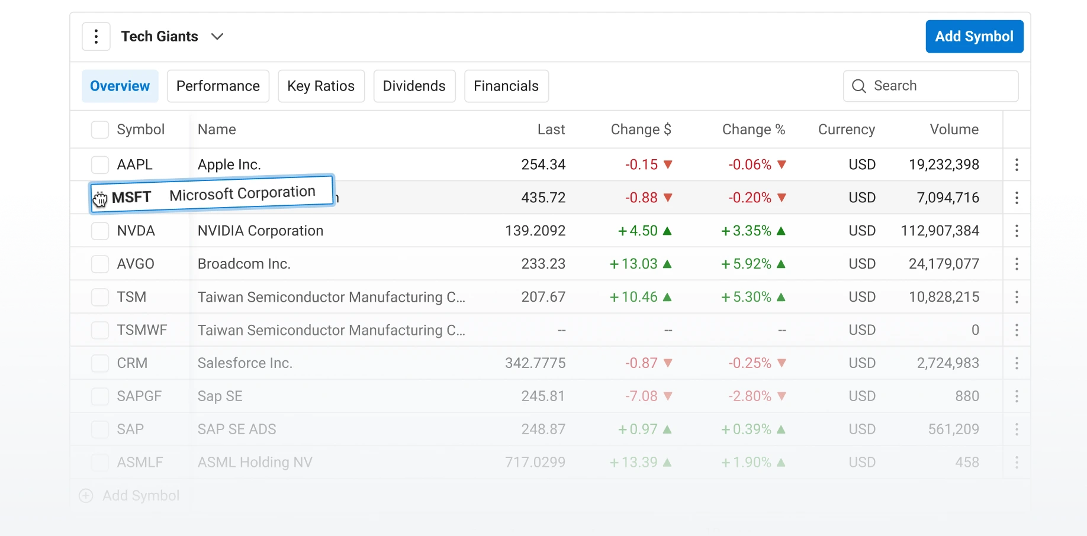Viewport: 1087px width, 536px height.
Task: Check the CRM row checkbox
Action: click(100, 363)
